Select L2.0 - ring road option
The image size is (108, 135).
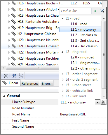click(x=83, y=57)
